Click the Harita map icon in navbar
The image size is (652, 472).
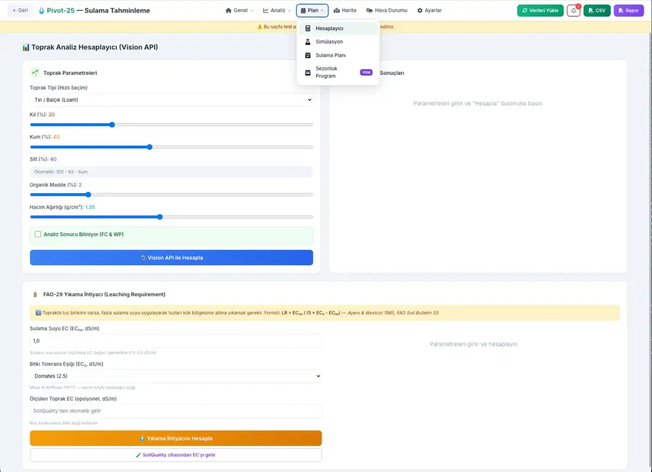(x=337, y=10)
